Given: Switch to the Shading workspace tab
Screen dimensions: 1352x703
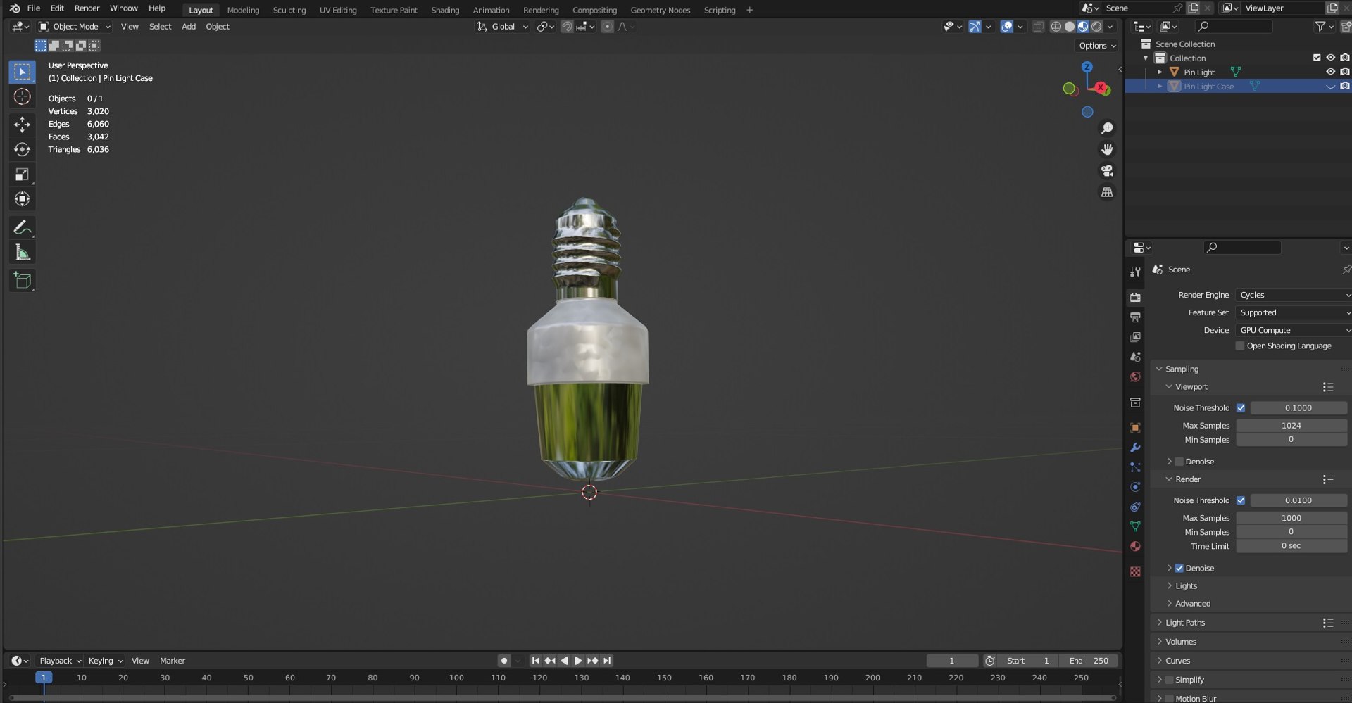Looking at the screenshot, I should (x=445, y=10).
